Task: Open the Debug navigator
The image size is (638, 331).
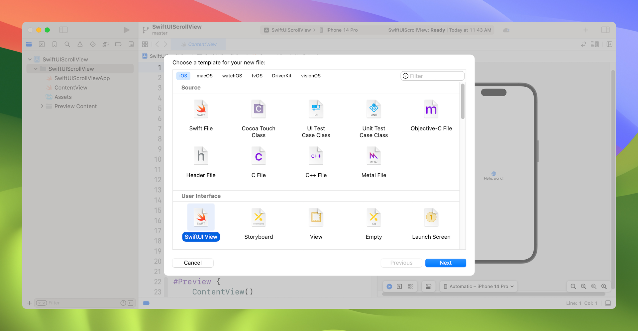Action: tap(105, 44)
